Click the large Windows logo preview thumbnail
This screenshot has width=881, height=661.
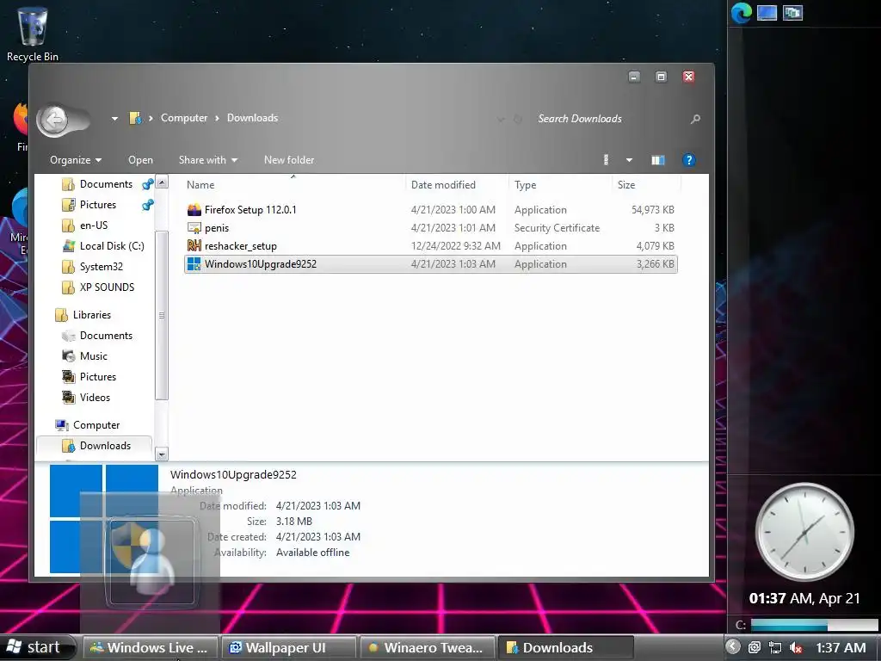tap(104, 518)
